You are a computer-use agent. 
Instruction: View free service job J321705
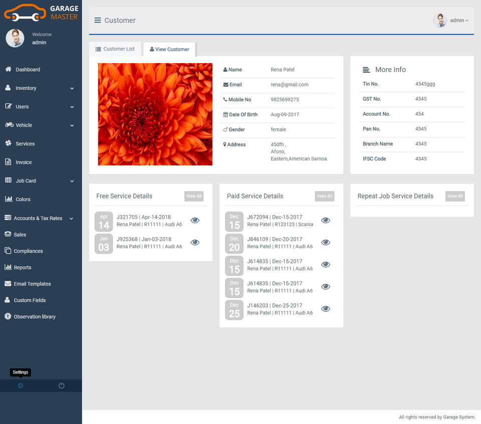[195, 221]
